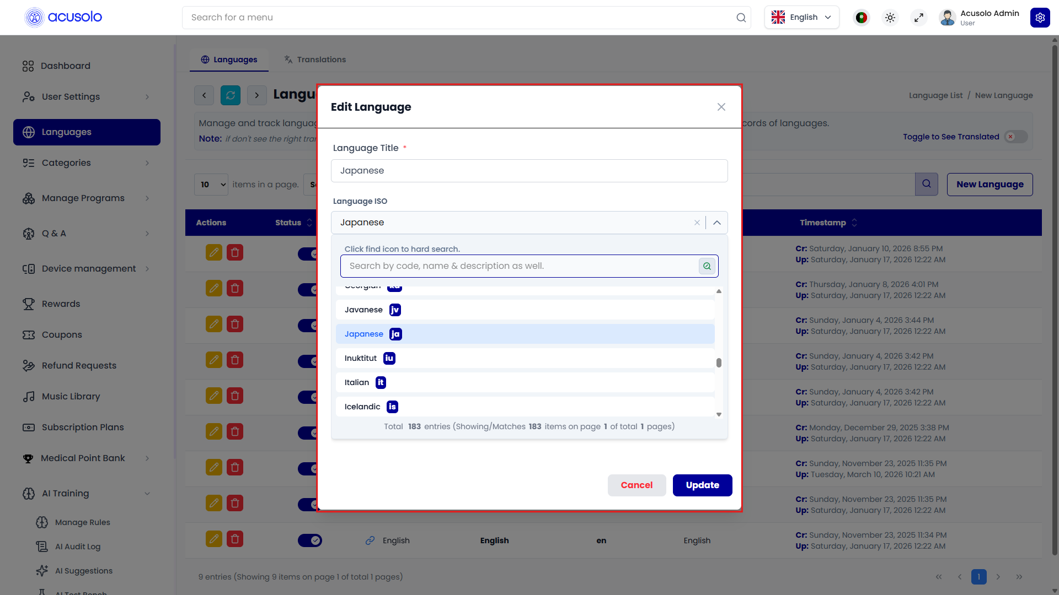The width and height of the screenshot is (1059, 595).
Task: Click the edit pencil in the January 10 row
Action: pos(214,252)
